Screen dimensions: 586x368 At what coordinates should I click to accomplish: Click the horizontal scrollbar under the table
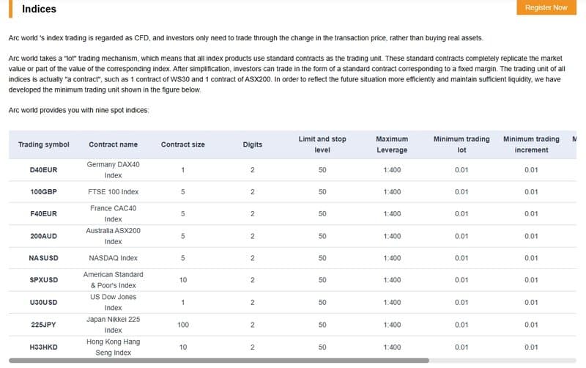[x=220, y=361]
